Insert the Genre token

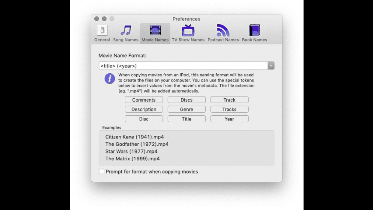186,109
